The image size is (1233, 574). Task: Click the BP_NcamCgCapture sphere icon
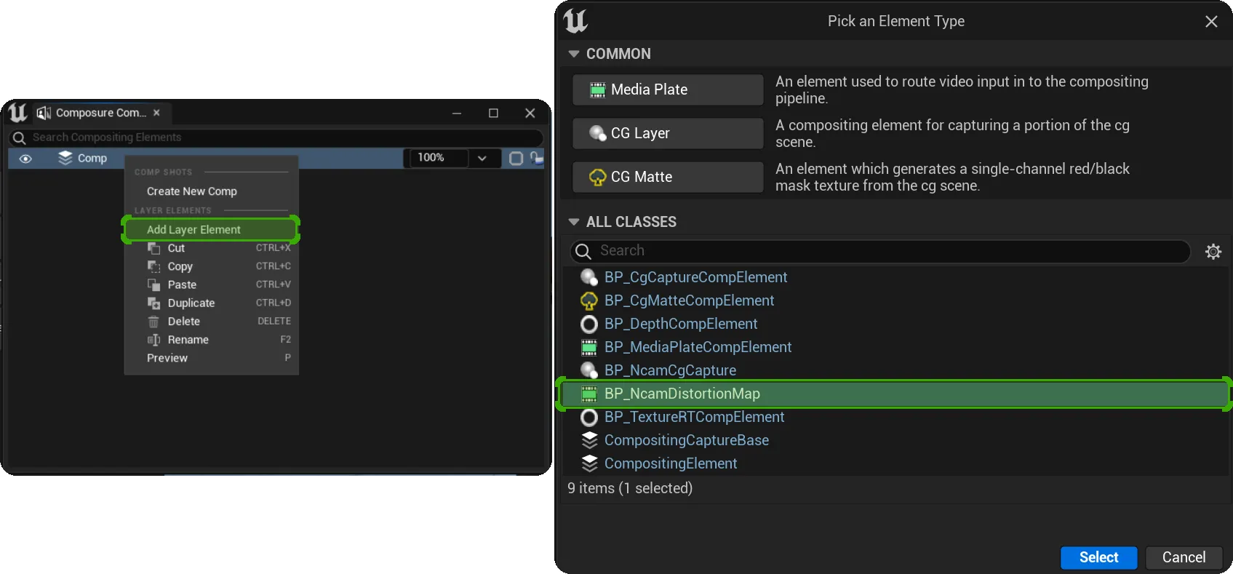589,370
